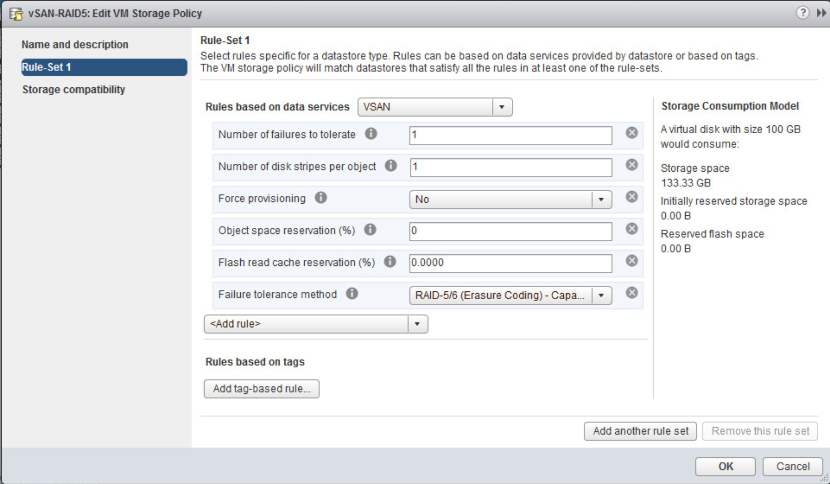
Task: Show info for Force provisioning rule
Action: [321, 198]
